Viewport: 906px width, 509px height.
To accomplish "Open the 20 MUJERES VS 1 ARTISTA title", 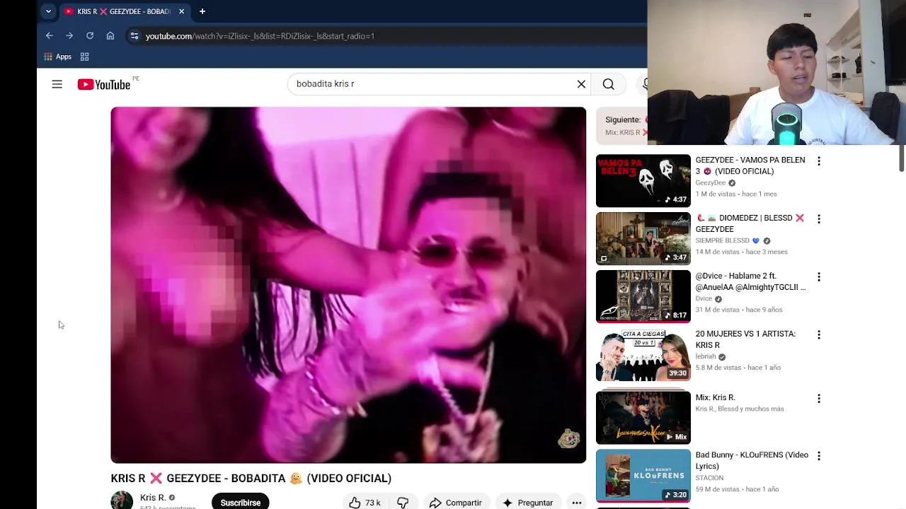I will [x=745, y=339].
